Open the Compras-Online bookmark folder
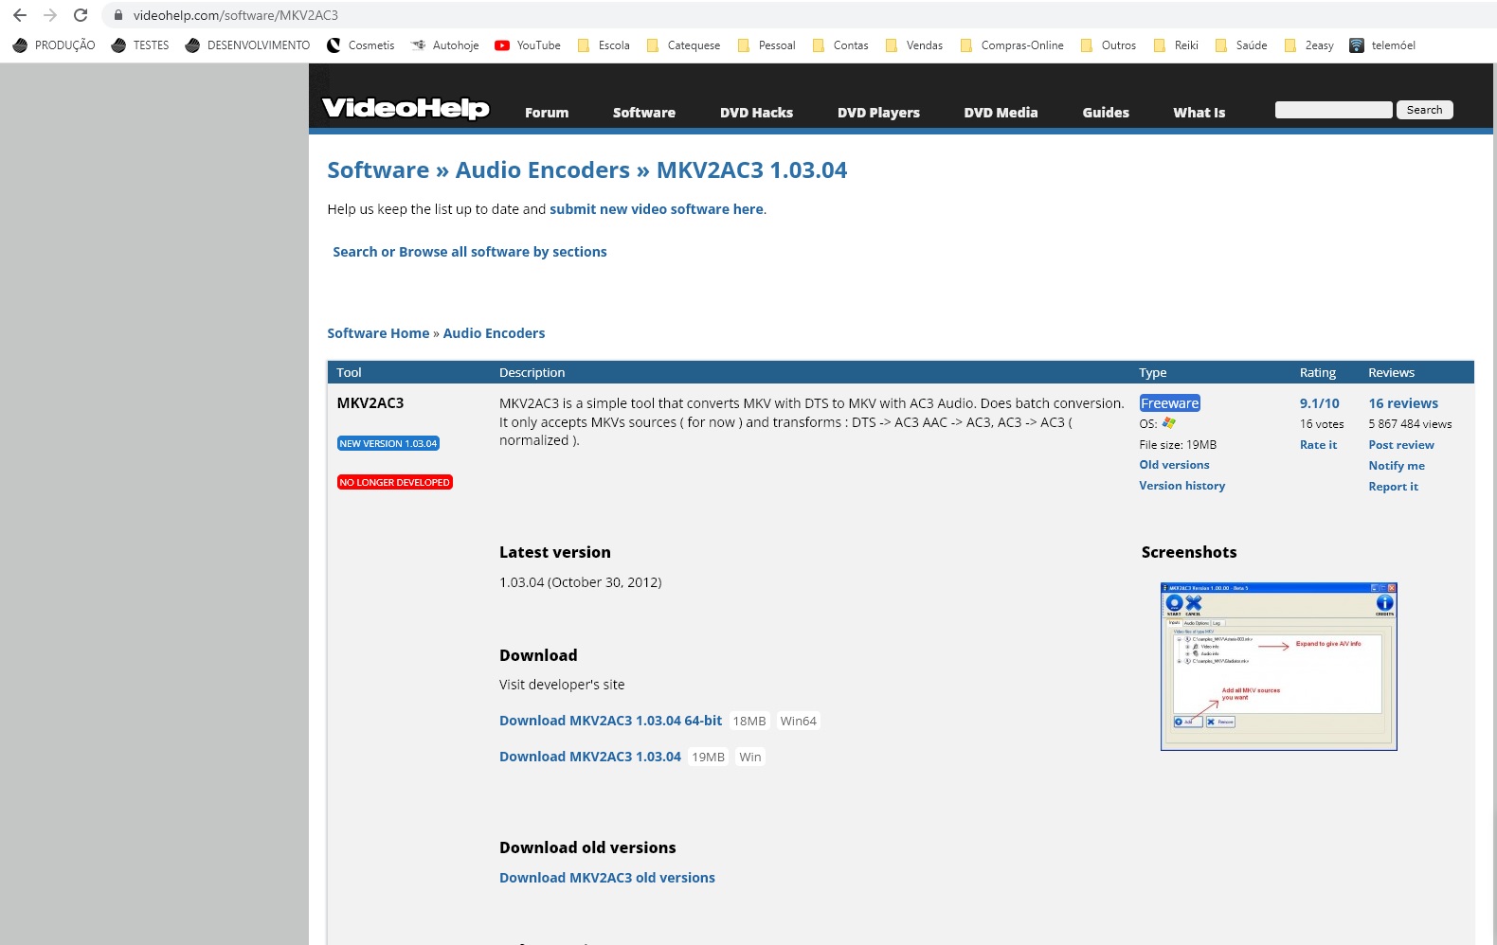1497x945 pixels. coord(1012,45)
